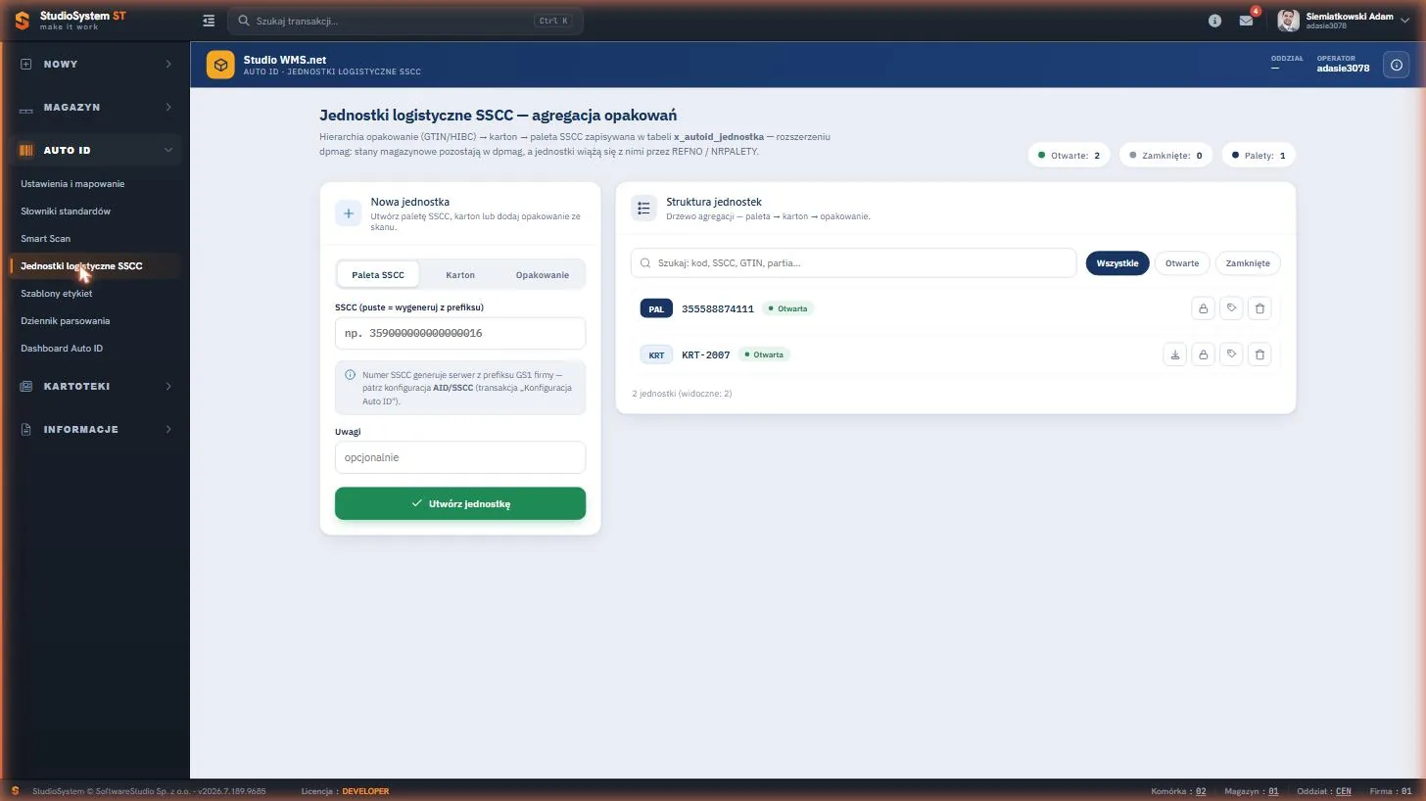Click the operator name adasie3078 in header
Image resolution: width=1426 pixels, height=801 pixels.
point(1343,69)
